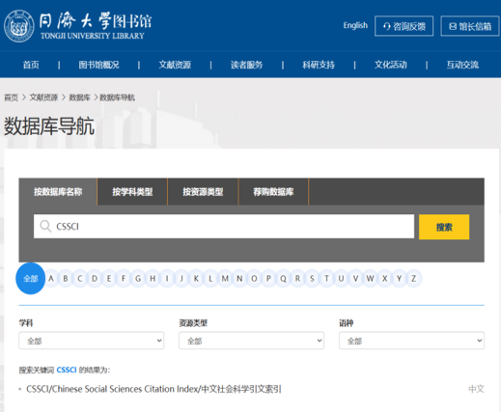Open the 语种 dropdown

click(411, 341)
